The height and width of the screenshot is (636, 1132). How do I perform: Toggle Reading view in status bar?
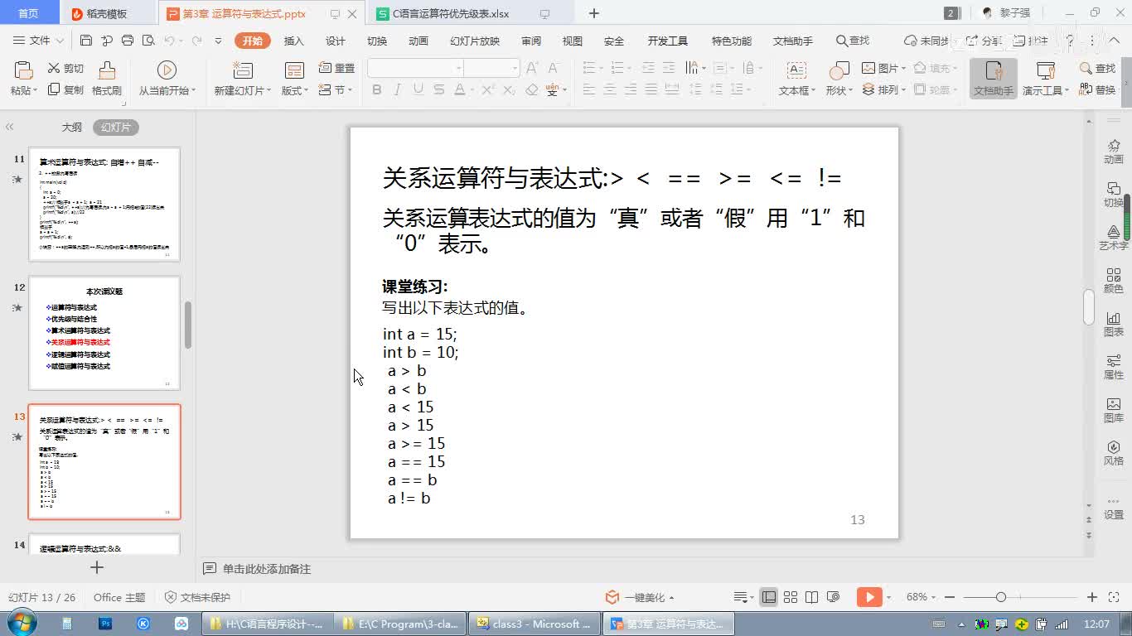pos(812,597)
